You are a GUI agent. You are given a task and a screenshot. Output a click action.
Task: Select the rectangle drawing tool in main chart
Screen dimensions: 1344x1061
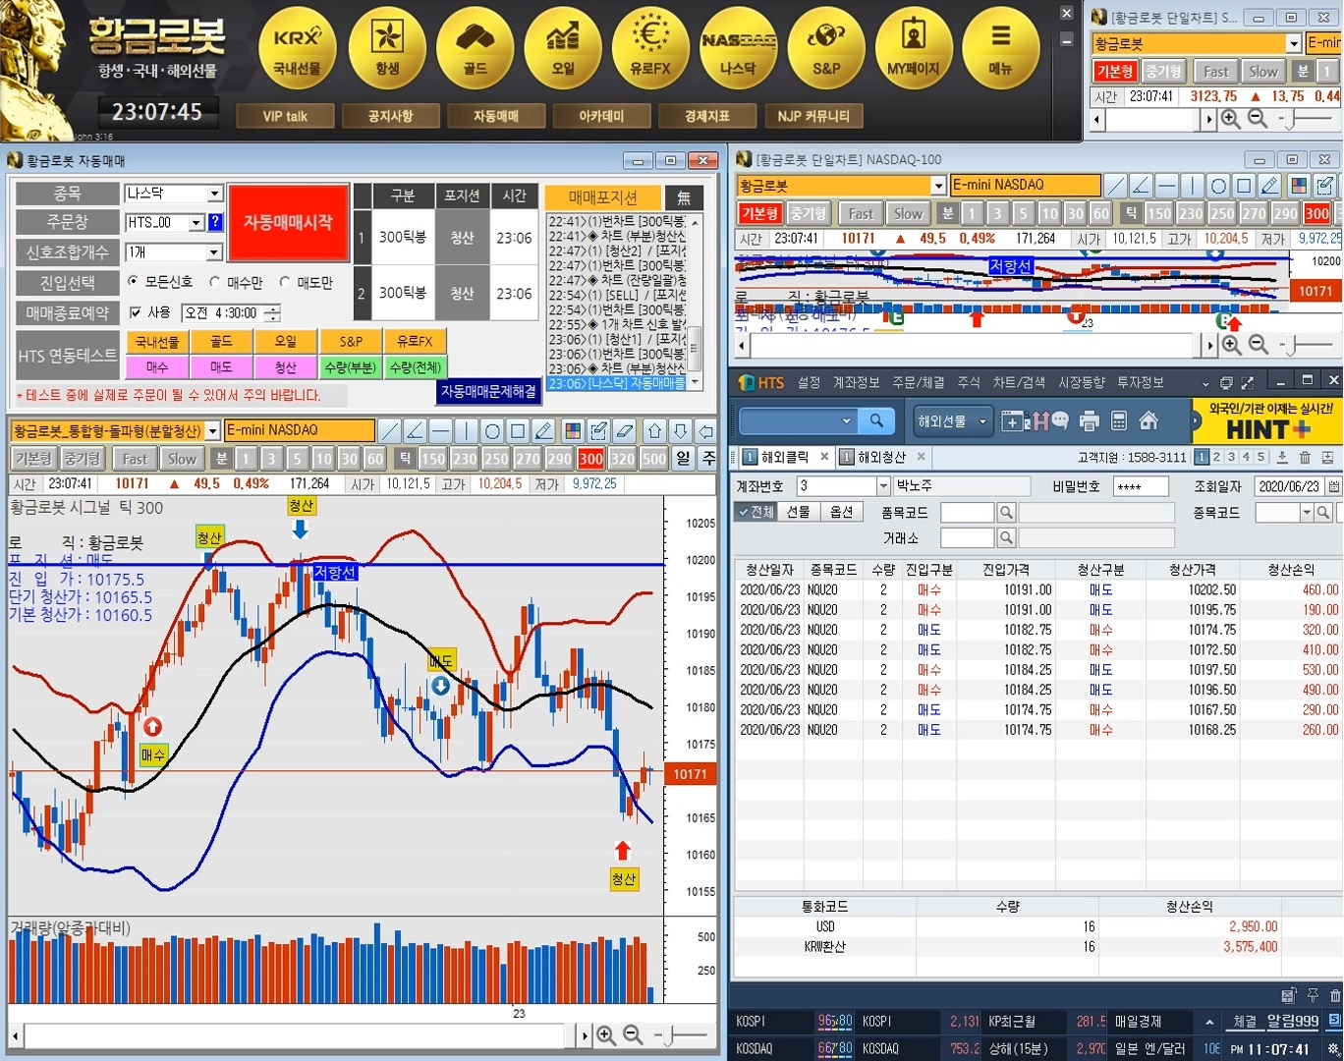[518, 431]
